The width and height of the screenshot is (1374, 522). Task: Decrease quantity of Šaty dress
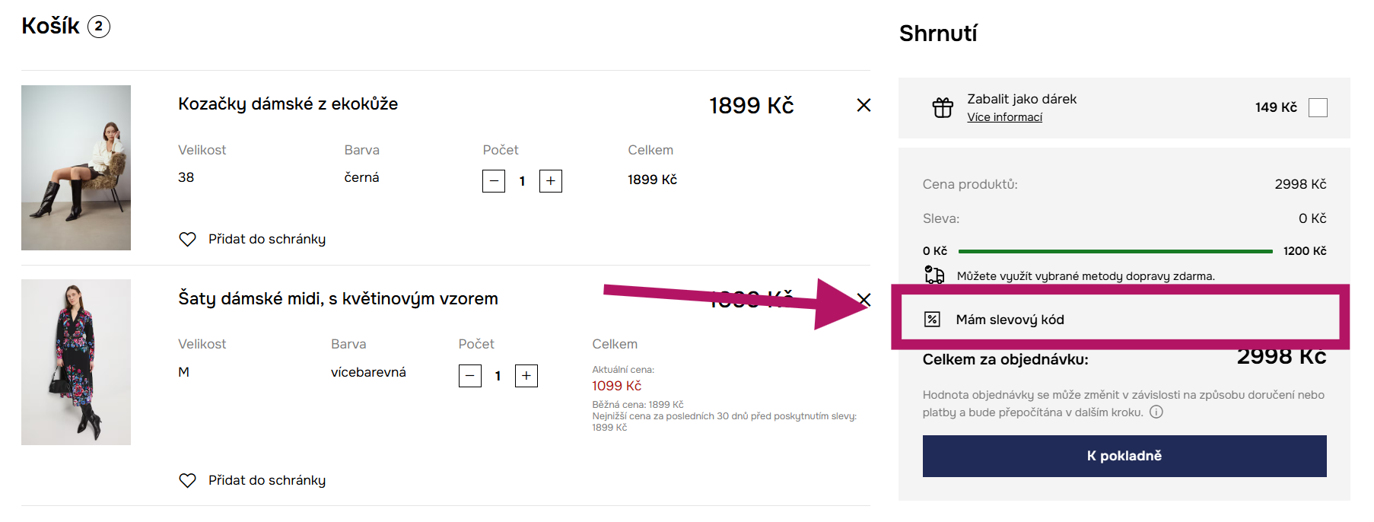[x=470, y=376]
